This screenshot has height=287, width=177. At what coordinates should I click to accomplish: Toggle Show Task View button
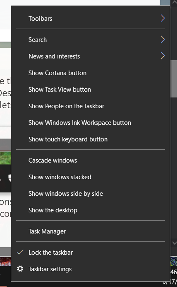point(91,90)
